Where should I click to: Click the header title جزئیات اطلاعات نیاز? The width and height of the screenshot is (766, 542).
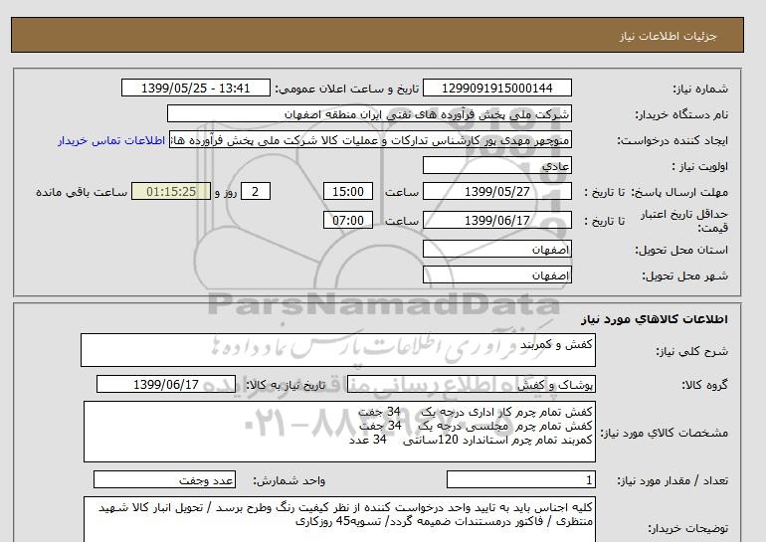668,36
